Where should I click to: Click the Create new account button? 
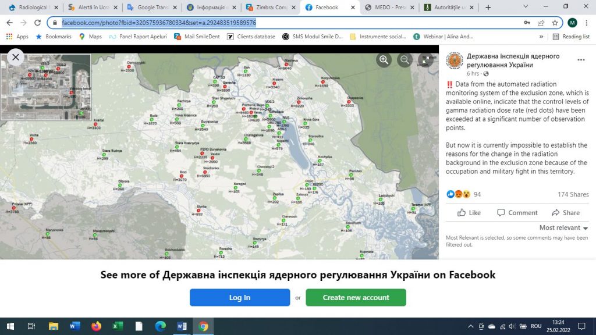pyautogui.click(x=356, y=297)
